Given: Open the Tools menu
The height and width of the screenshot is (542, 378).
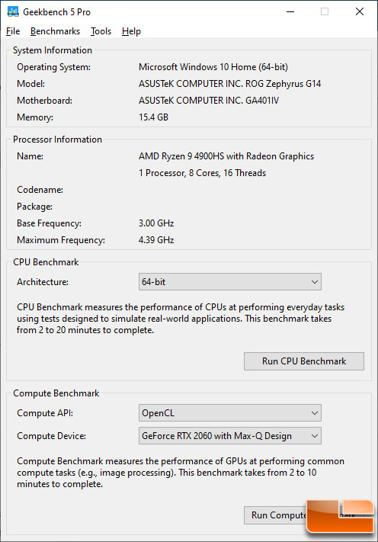Looking at the screenshot, I should point(101,31).
